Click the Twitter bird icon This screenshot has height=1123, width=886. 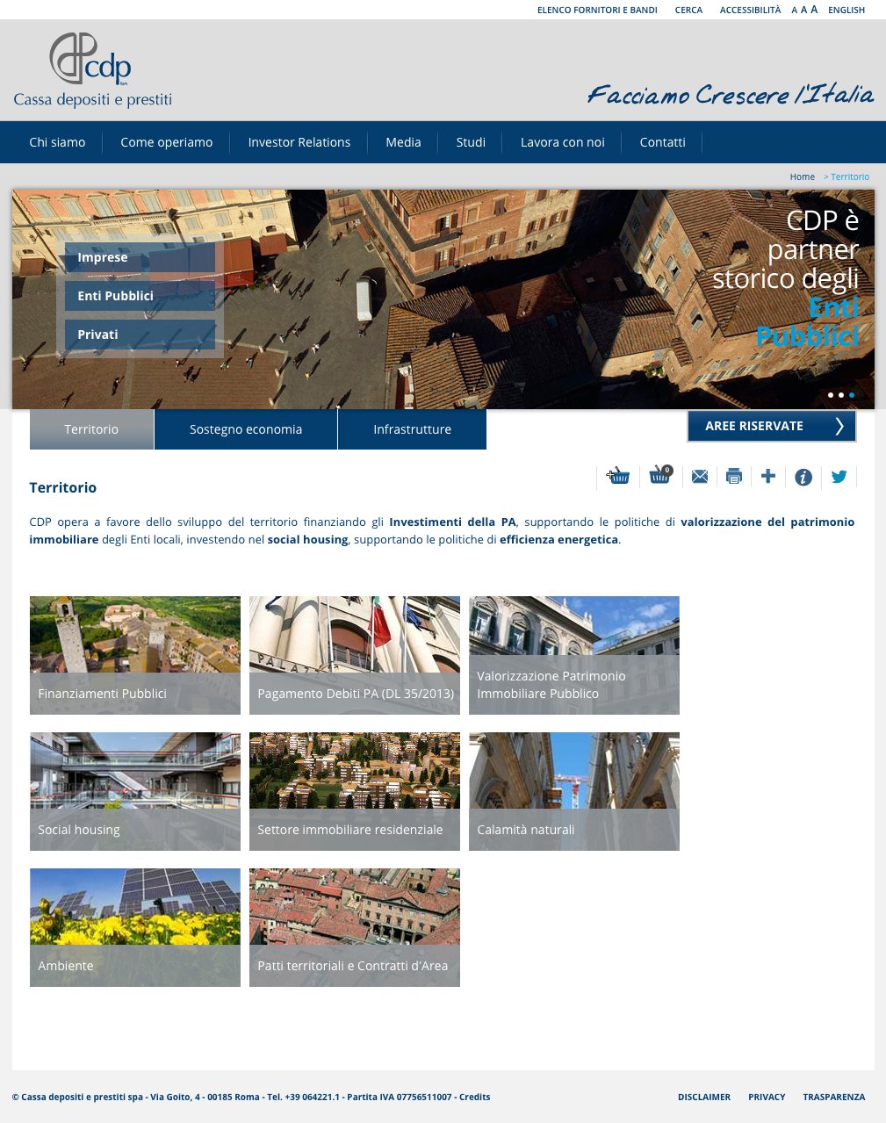click(x=839, y=476)
